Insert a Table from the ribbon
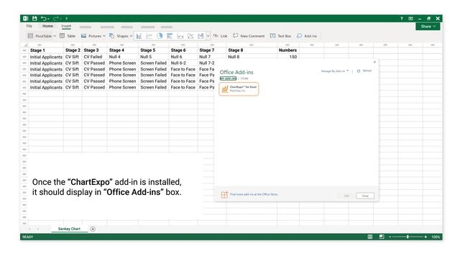 pyautogui.click(x=68, y=36)
